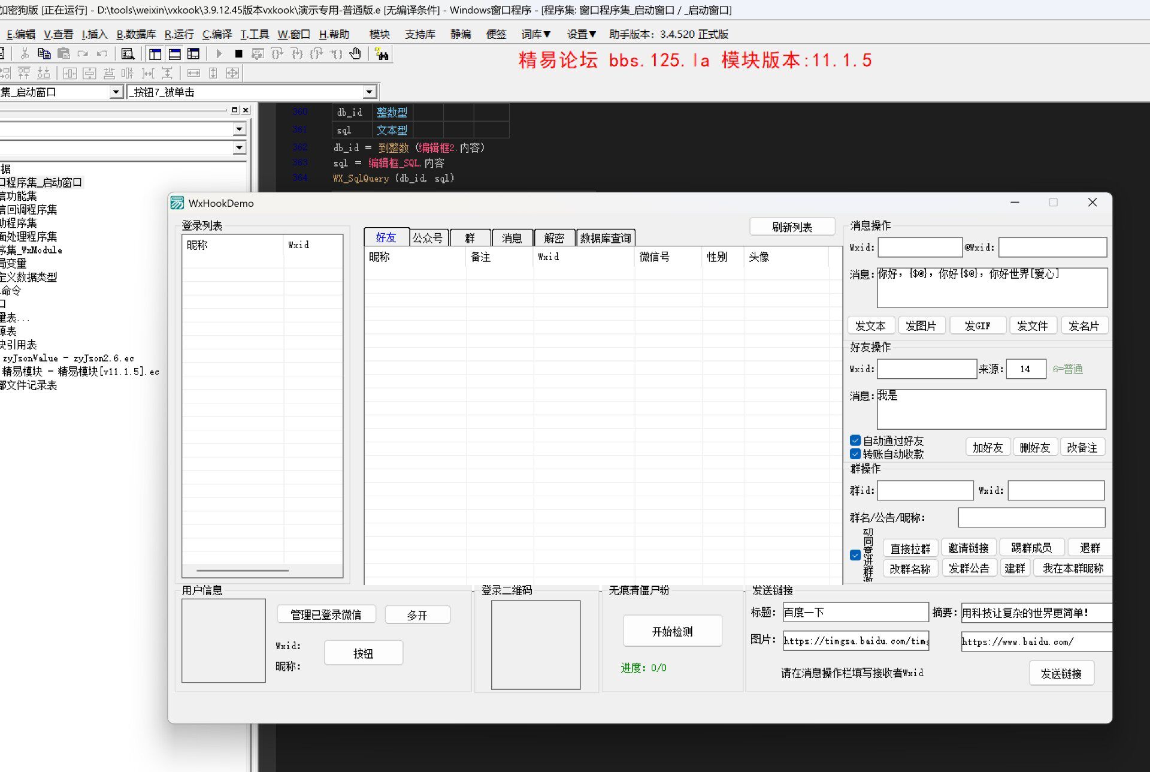Click the same-width sizing icon
The image size is (1150, 772).
click(193, 73)
